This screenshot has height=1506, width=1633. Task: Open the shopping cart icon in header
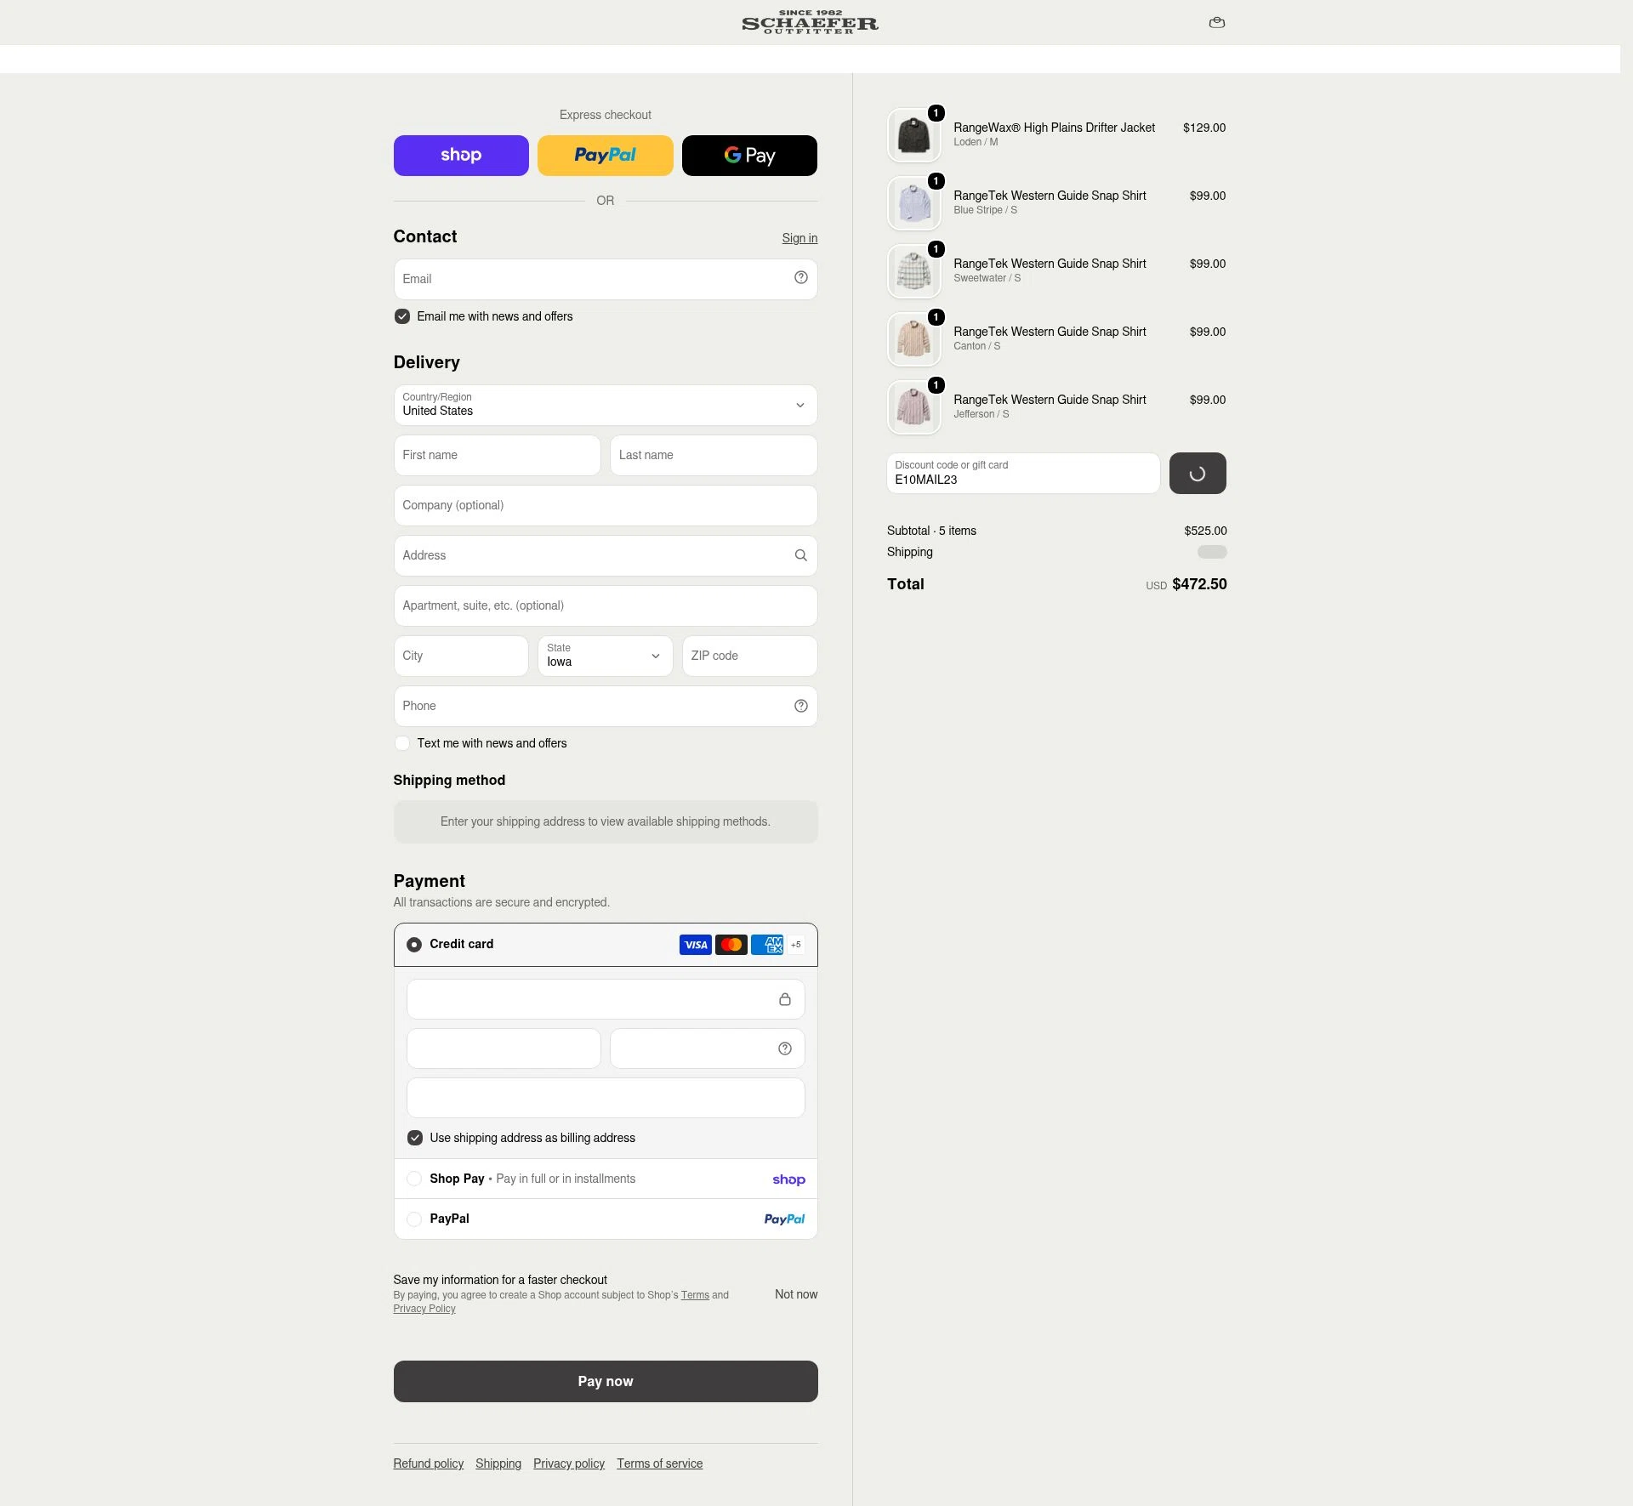(x=1216, y=23)
